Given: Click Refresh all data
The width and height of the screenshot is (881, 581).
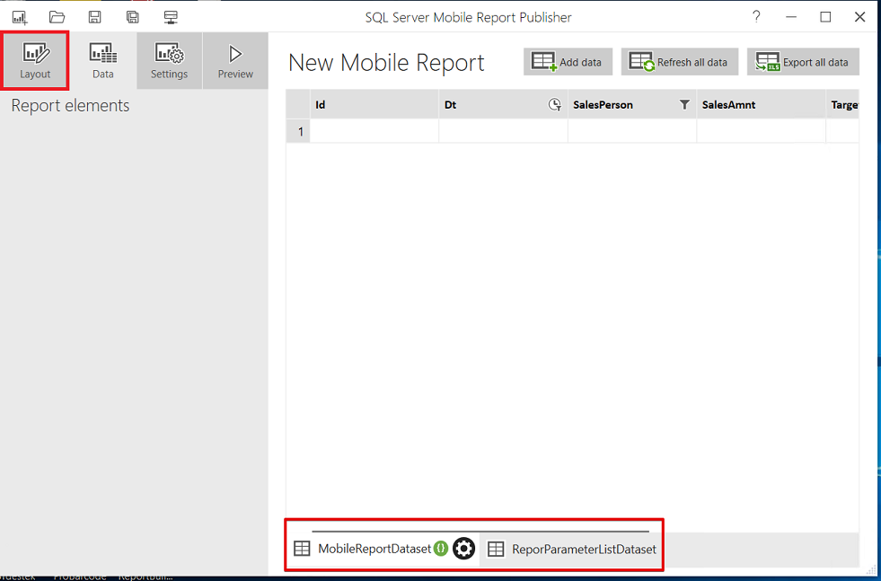Looking at the screenshot, I should [679, 62].
